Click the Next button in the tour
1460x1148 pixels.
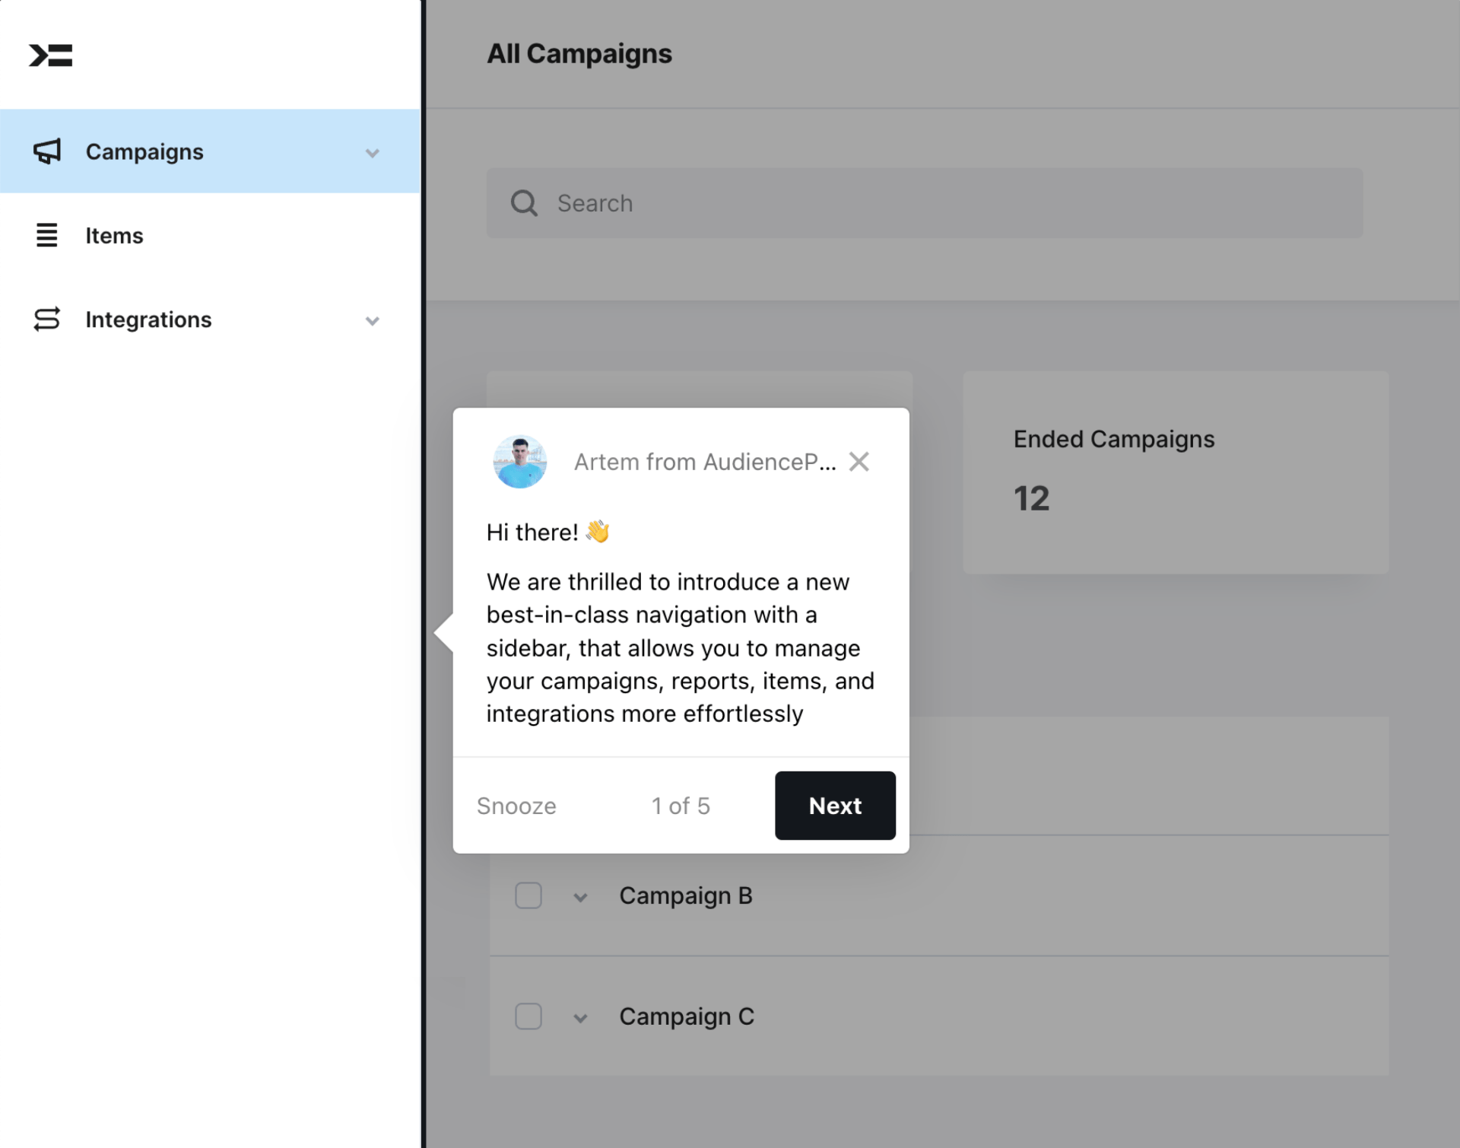tap(835, 806)
